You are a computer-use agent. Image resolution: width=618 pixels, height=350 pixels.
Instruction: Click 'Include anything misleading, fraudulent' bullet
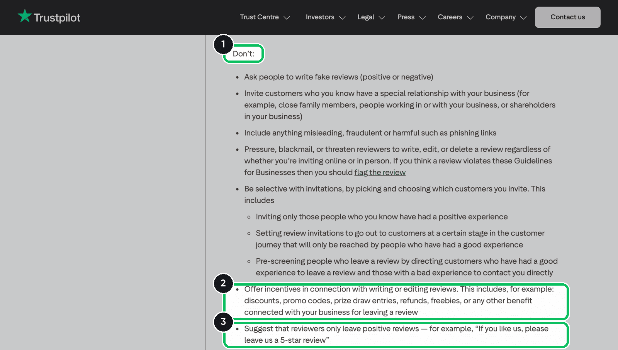point(370,133)
